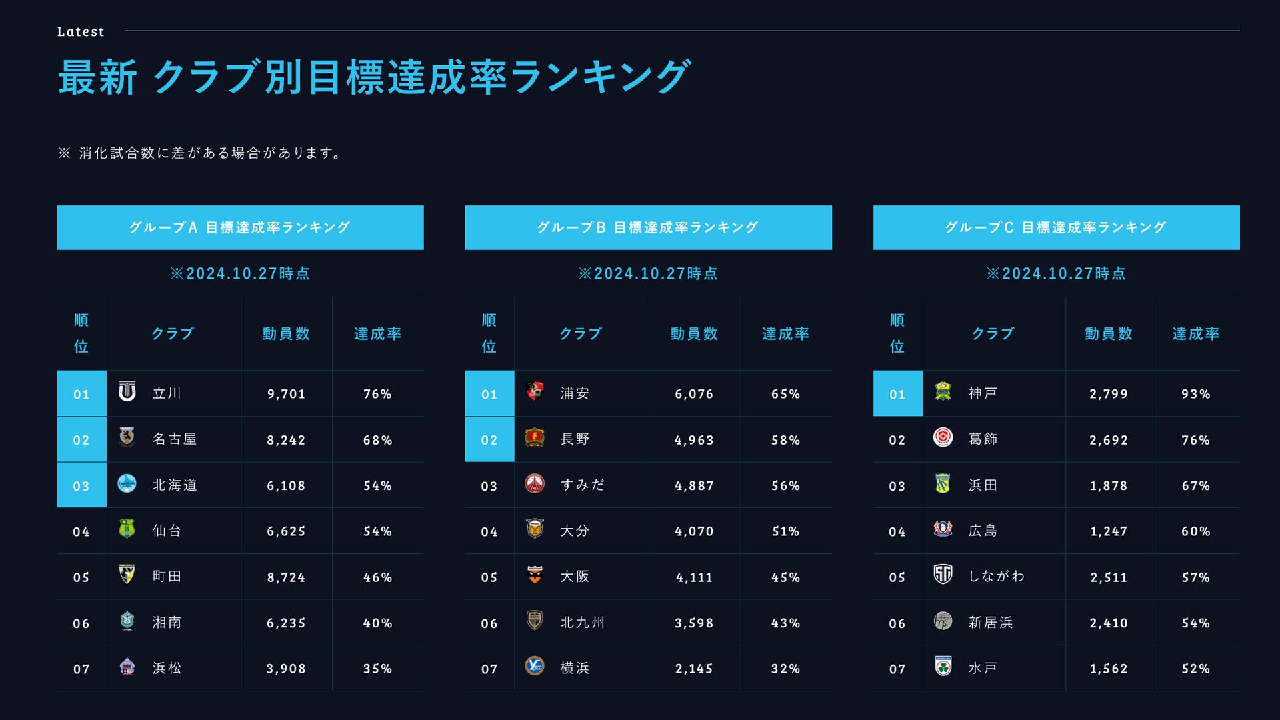Click the 動員数 column header in Group C
The width and height of the screenshot is (1280, 720).
pyautogui.click(x=1109, y=334)
